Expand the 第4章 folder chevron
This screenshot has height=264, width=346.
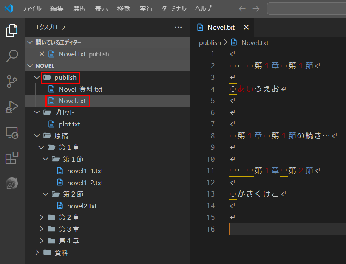click(41, 241)
